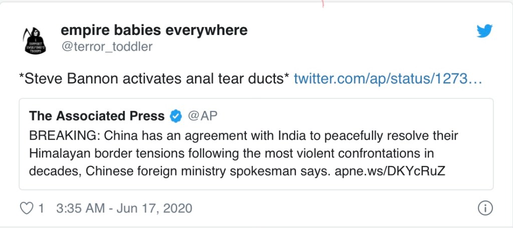Like the tweet with the heart icon
This screenshot has width=513, height=228.
point(26,208)
